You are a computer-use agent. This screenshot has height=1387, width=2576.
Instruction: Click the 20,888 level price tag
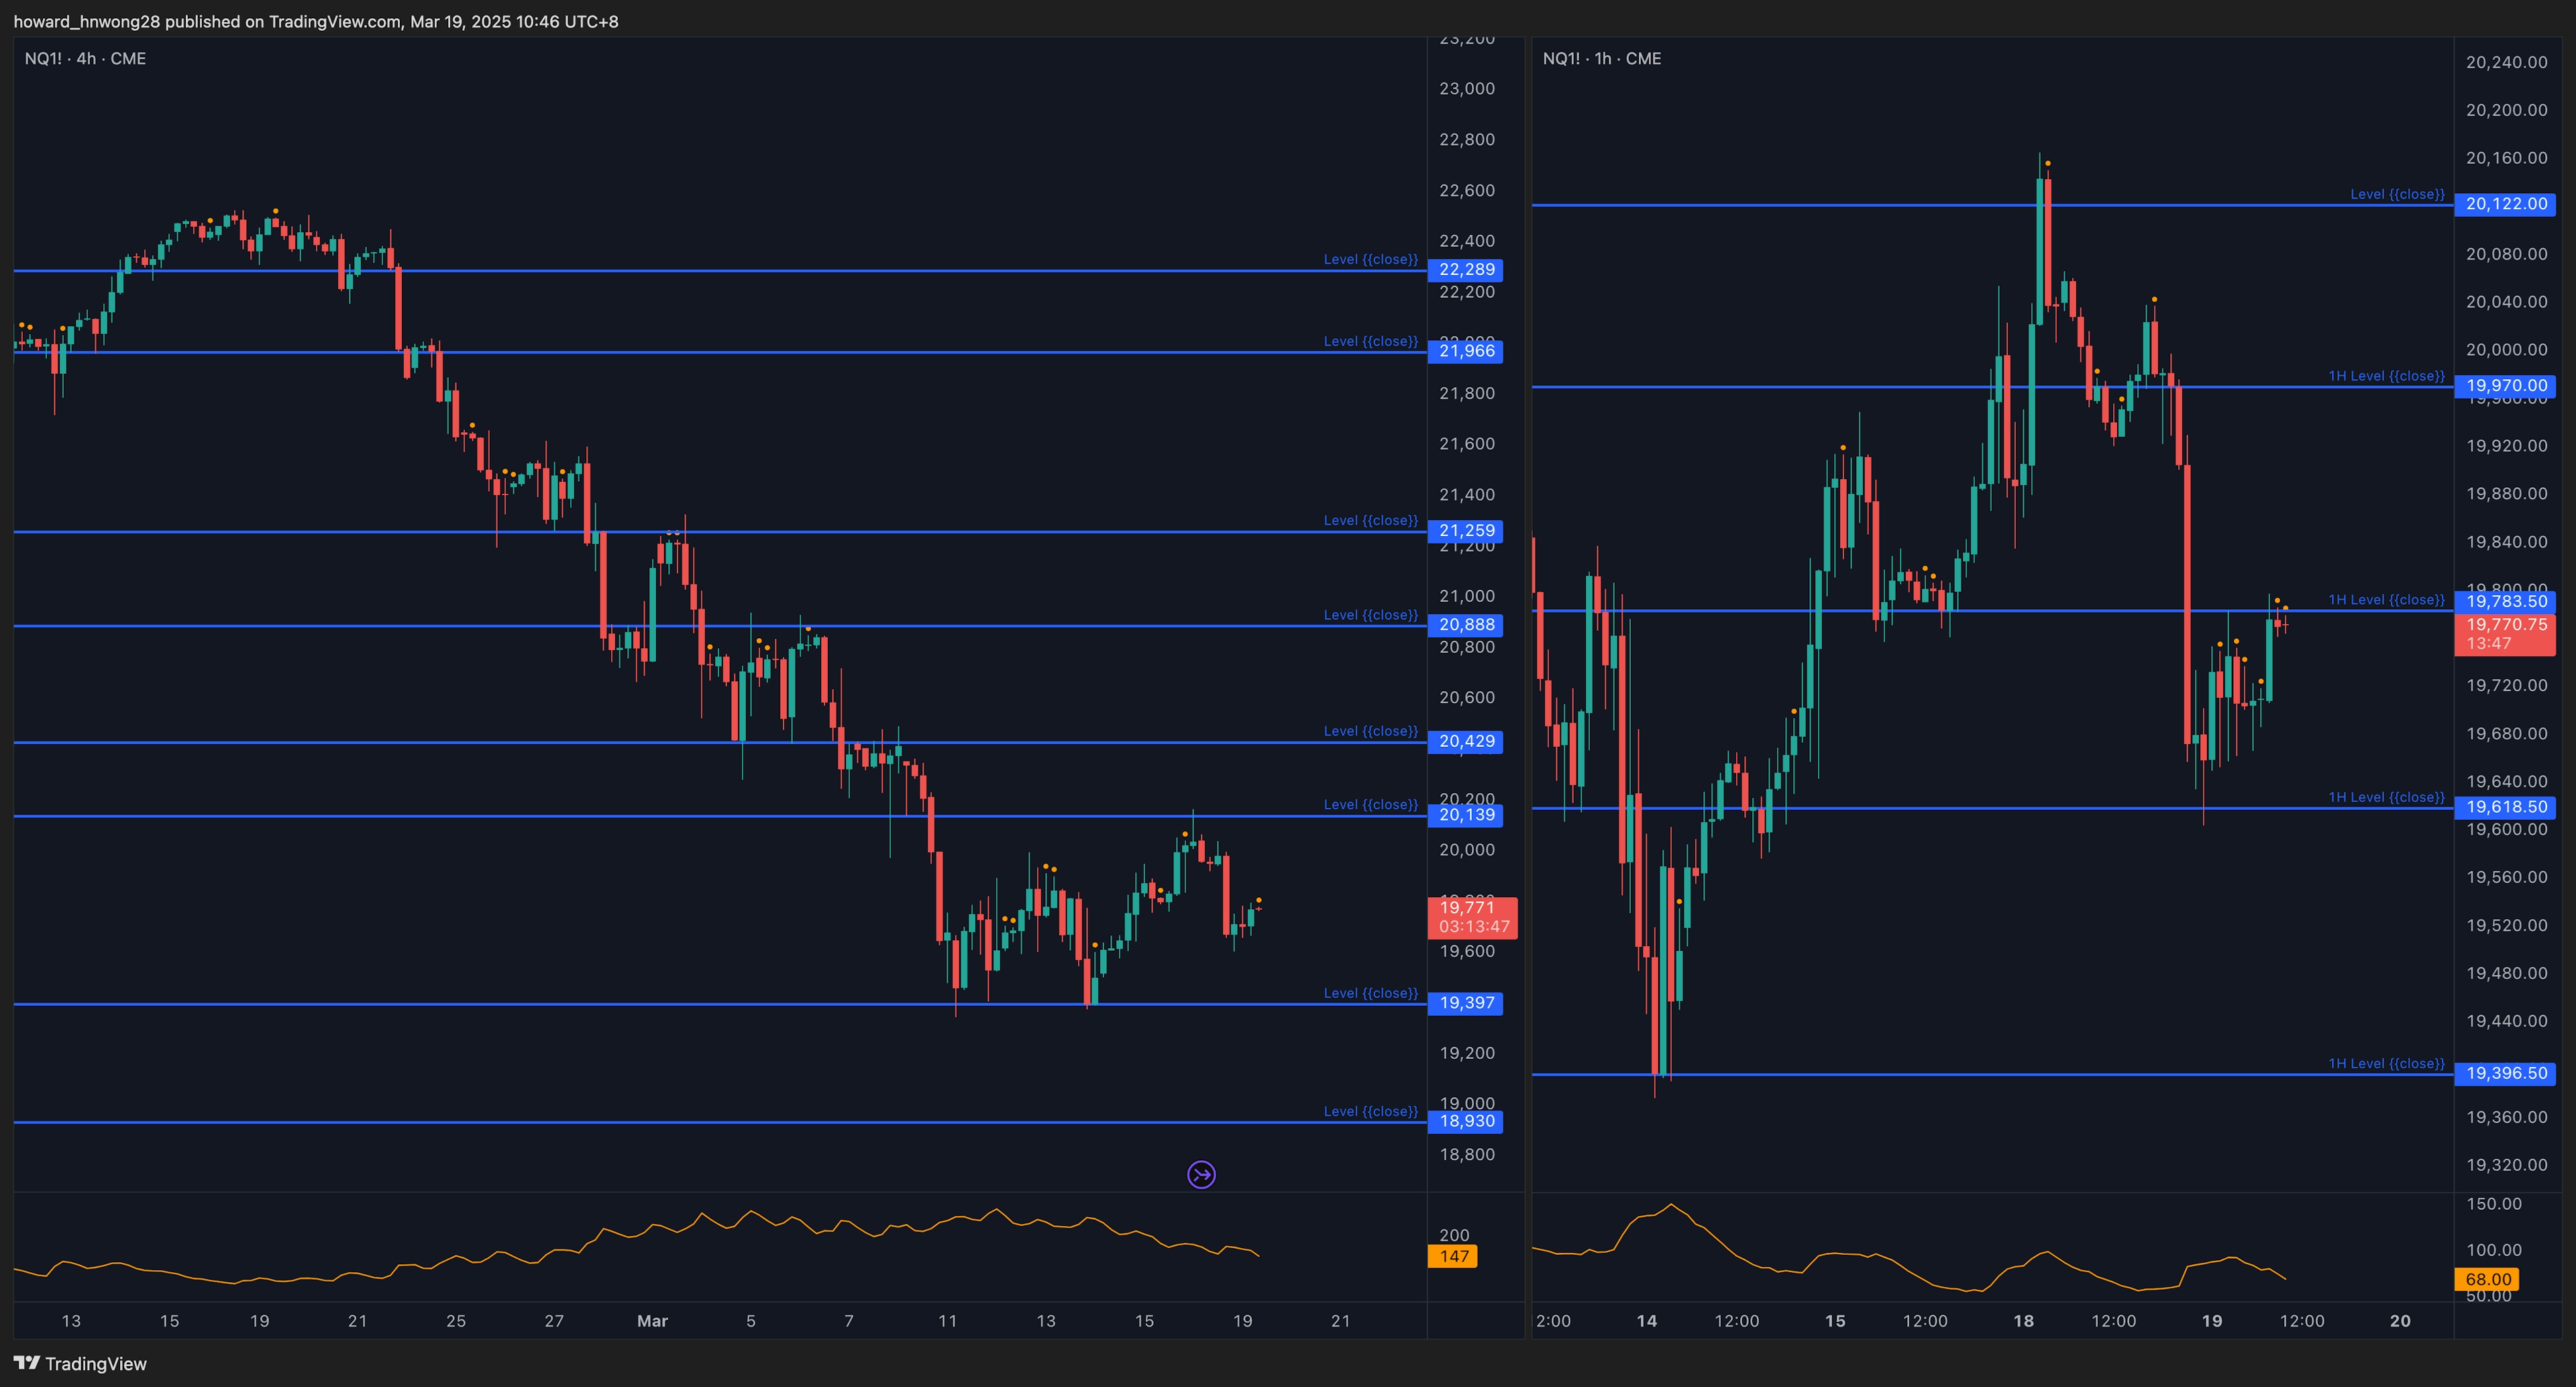tap(1467, 624)
